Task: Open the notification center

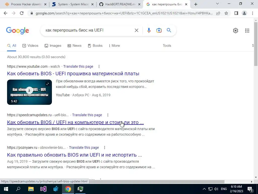Action: (x=250, y=189)
